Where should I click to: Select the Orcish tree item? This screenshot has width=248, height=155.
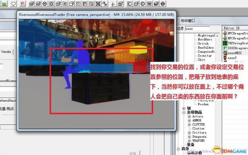[203, 43]
